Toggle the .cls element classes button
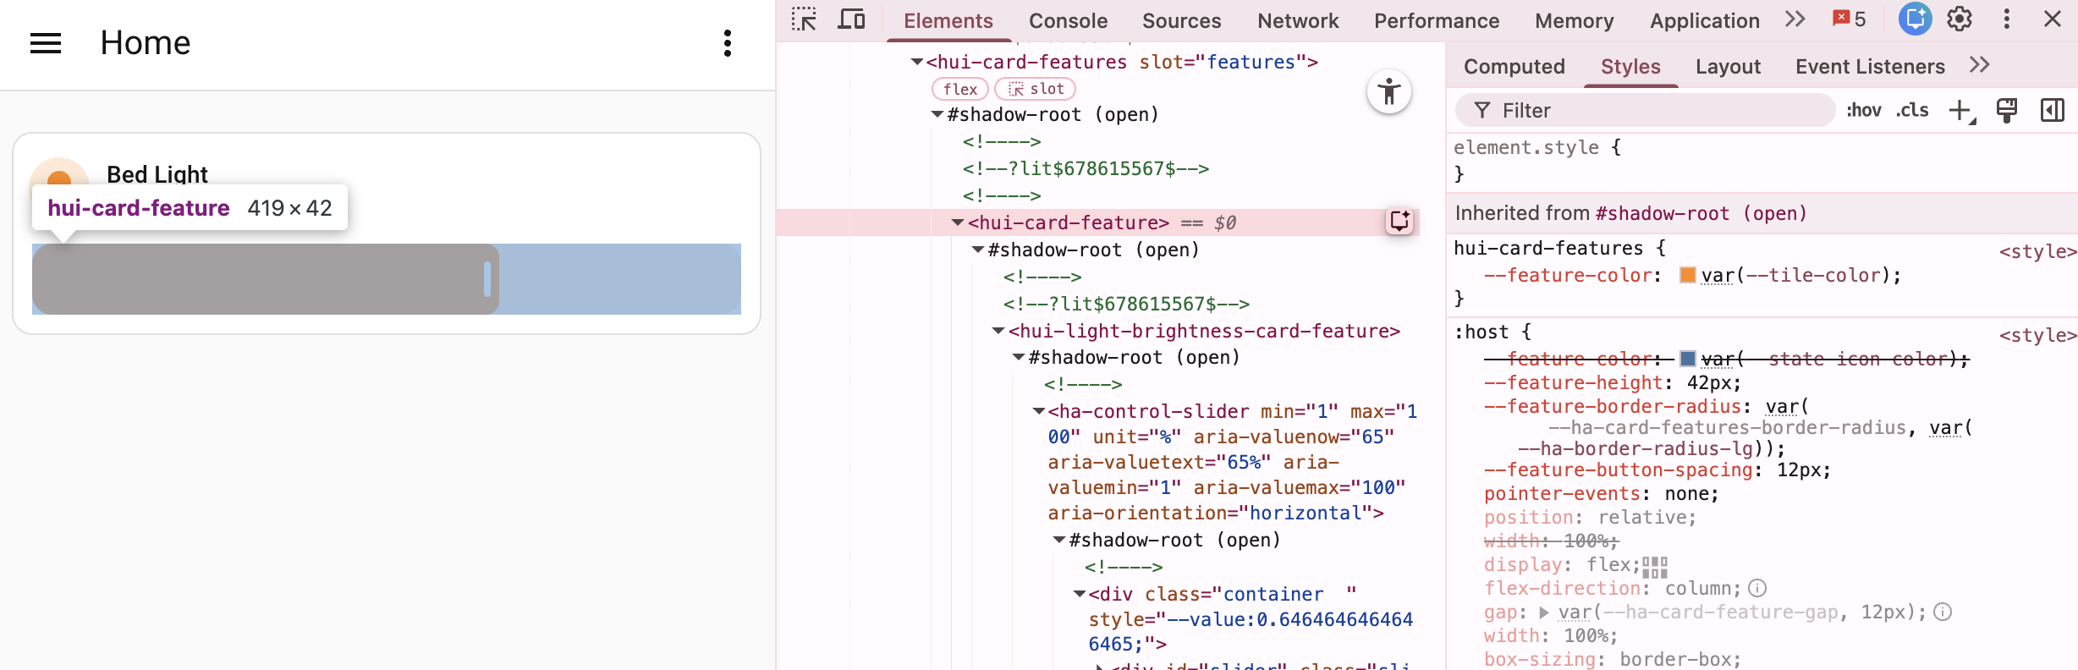 [x=1912, y=111]
